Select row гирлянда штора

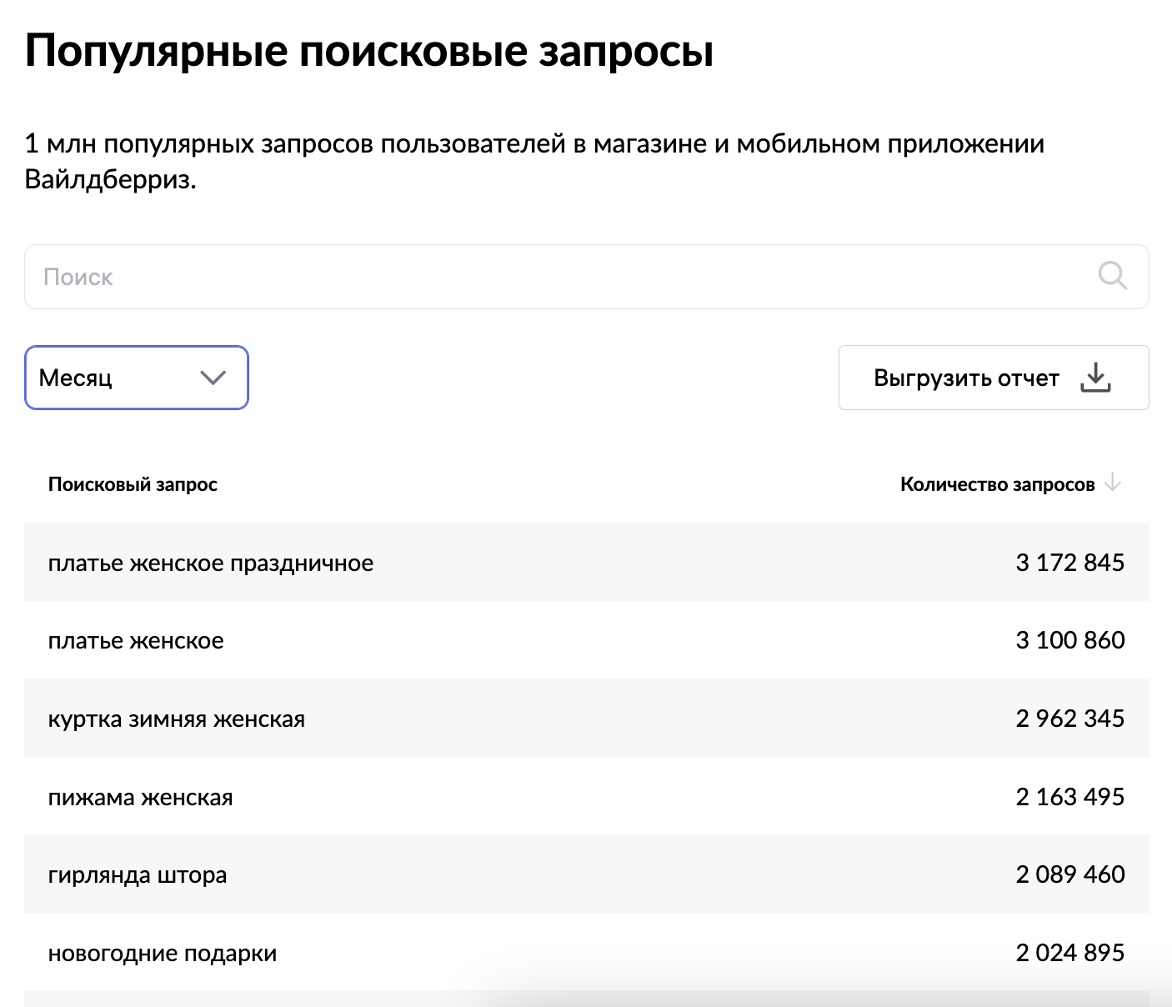coord(586,874)
